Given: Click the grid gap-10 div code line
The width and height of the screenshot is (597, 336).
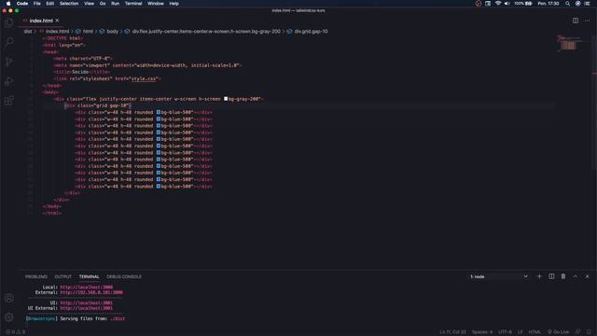Looking at the screenshot, I should pos(97,105).
